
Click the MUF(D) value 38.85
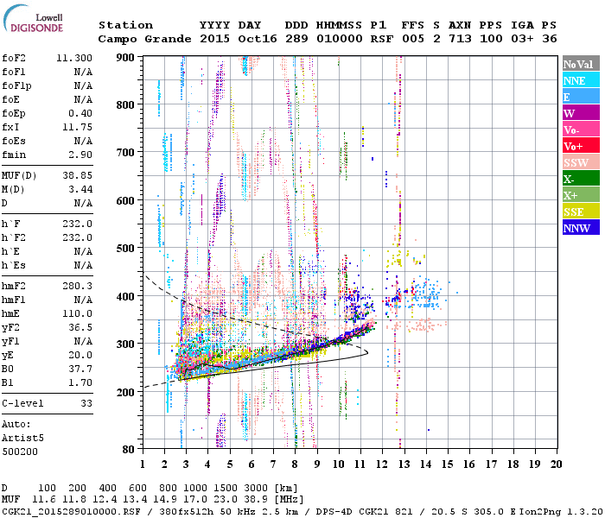click(77, 176)
